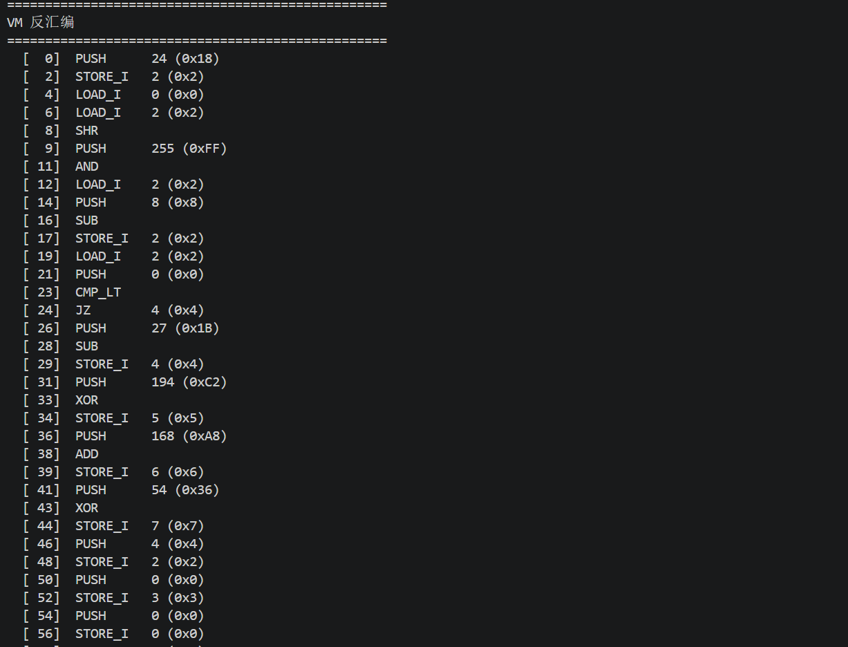848x647 pixels.
Task: Click the CMP_LT instruction at offset 23
Action: pos(97,292)
